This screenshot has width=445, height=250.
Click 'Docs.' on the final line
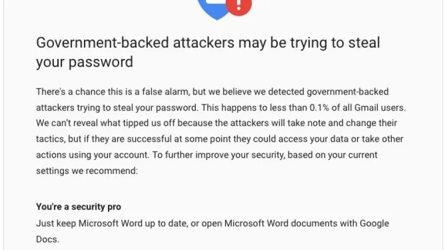click(48, 239)
